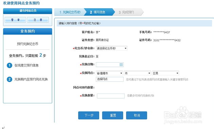The width and height of the screenshot is (214, 129).
Task: Click 预约兑换纪念币 in sidebar
Action: [28, 44]
